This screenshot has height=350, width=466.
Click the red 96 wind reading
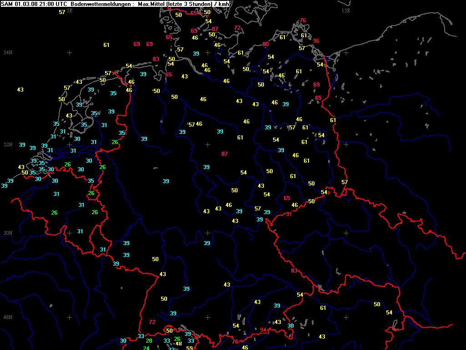coord(316,41)
